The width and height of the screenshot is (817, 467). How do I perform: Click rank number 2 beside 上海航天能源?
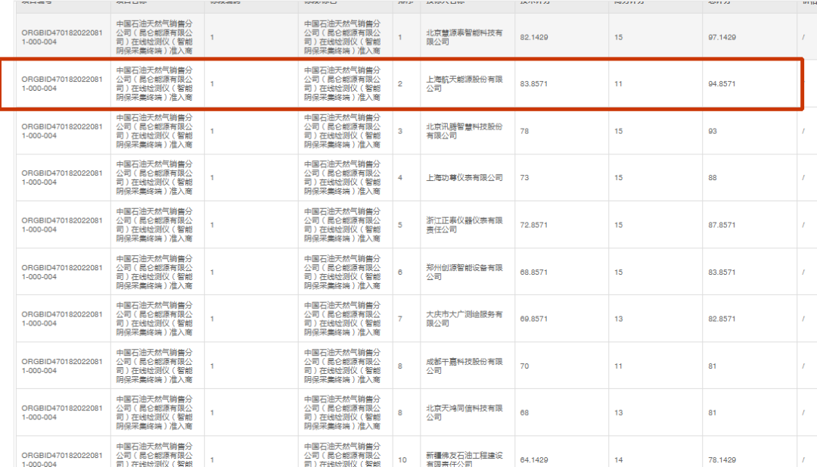(400, 84)
